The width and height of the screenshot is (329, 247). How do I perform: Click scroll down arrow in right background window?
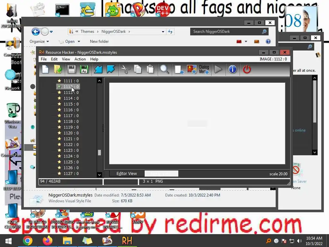click(x=315, y=152)
